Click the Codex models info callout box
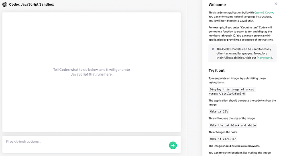The height and width of the screenshot is (156, 281). (242, 53)
